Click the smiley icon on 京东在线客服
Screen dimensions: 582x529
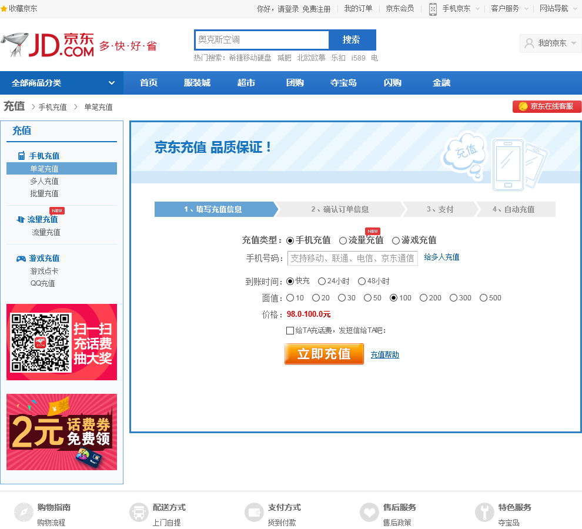(x=523, y=106)
